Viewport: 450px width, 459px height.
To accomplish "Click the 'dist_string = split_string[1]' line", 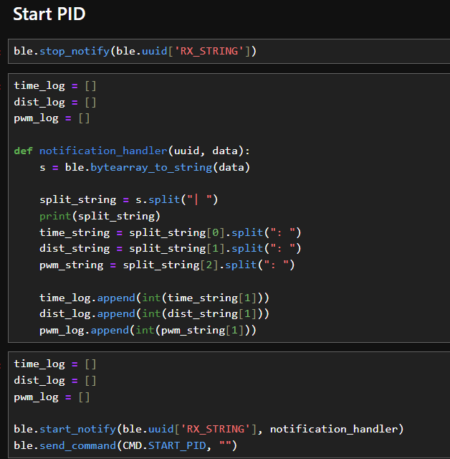I will click(x=170, y=249).
